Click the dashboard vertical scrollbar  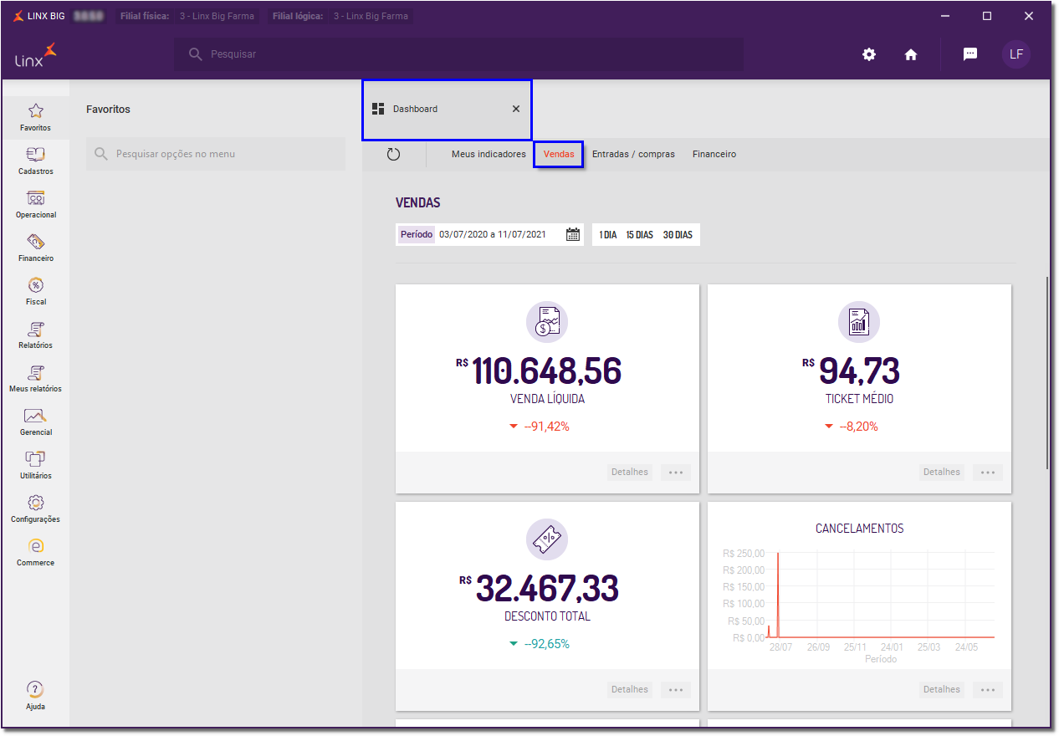pyautogui.click(x=1047, y=372)
